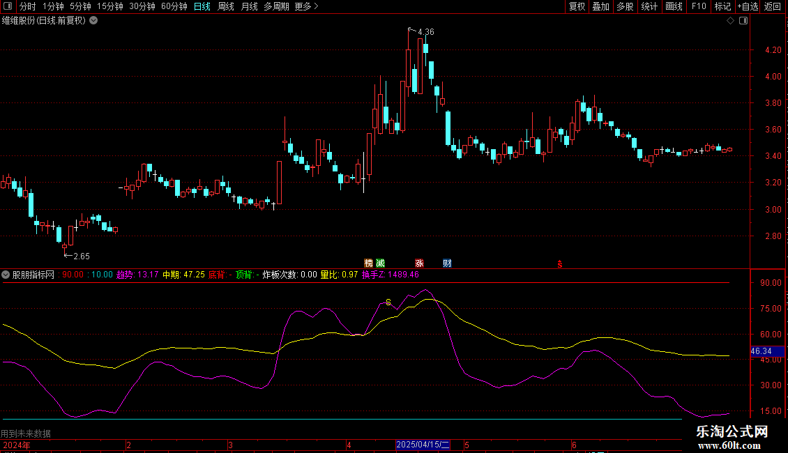Click the 2.65 low price label

82,256
